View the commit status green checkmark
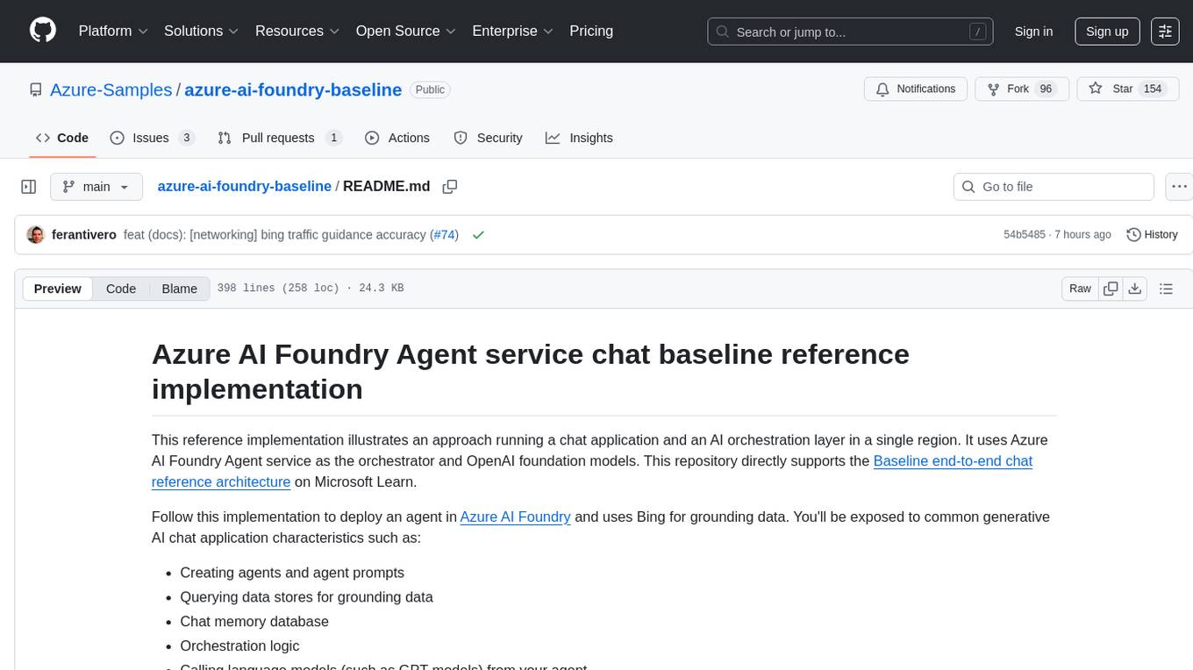Image resolution: width=1193 pixels, height=670 pixels. (x=478, y=235)
